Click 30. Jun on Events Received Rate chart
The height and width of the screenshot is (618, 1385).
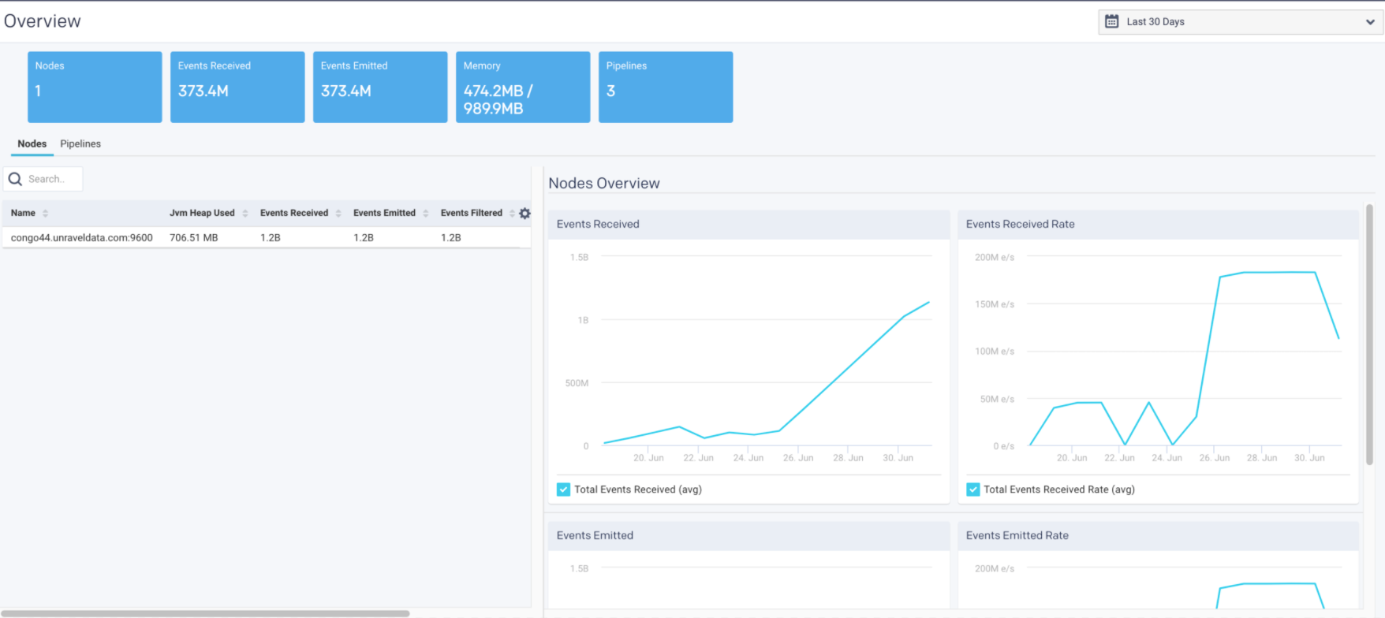(1309, 458)
